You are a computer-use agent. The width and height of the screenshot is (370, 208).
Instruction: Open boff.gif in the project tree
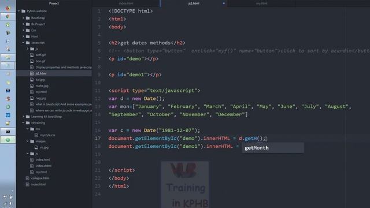(x=40, y=55)
